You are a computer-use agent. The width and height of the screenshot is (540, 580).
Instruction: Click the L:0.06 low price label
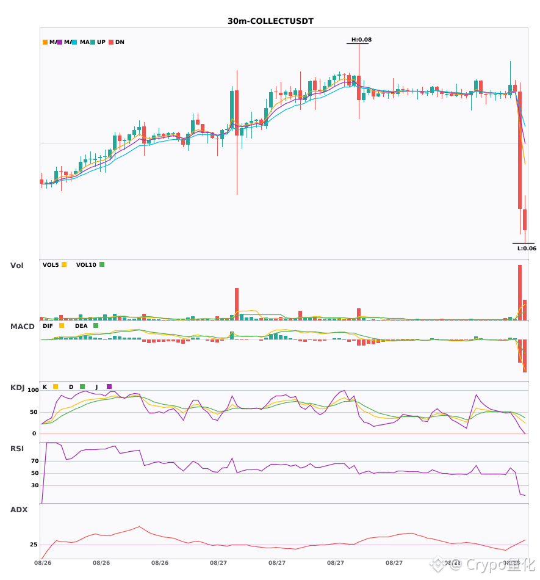[x=527, y=248]
